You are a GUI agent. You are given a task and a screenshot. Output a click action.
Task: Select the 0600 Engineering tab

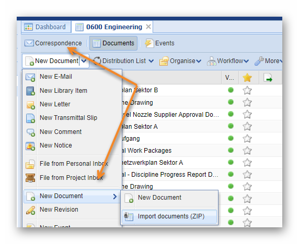click(x=114, y=27)
